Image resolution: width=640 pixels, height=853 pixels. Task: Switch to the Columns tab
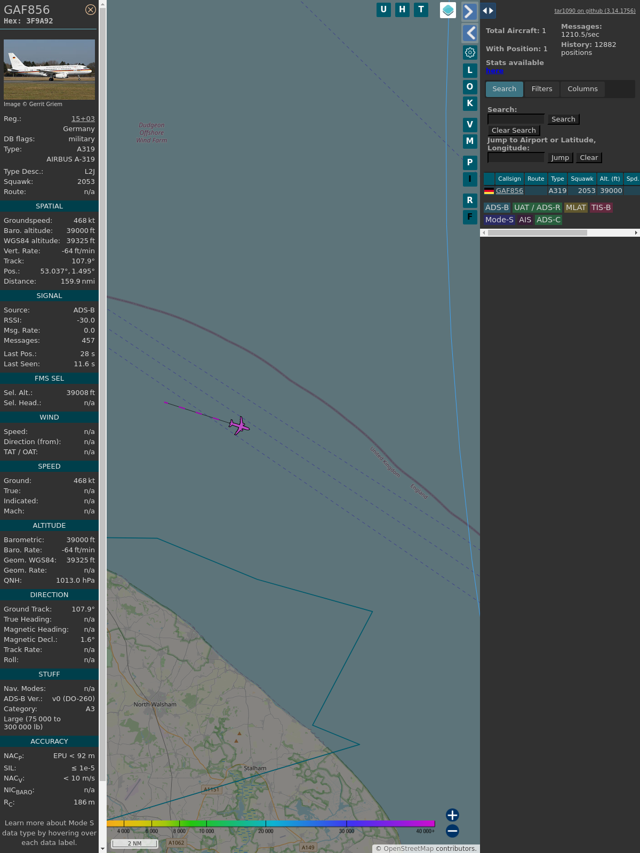point(582,89)
